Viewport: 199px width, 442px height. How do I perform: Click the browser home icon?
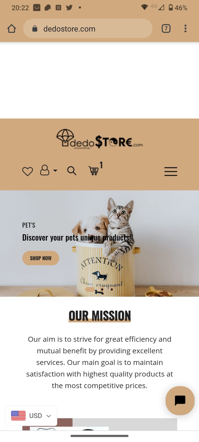coord(12,28)
